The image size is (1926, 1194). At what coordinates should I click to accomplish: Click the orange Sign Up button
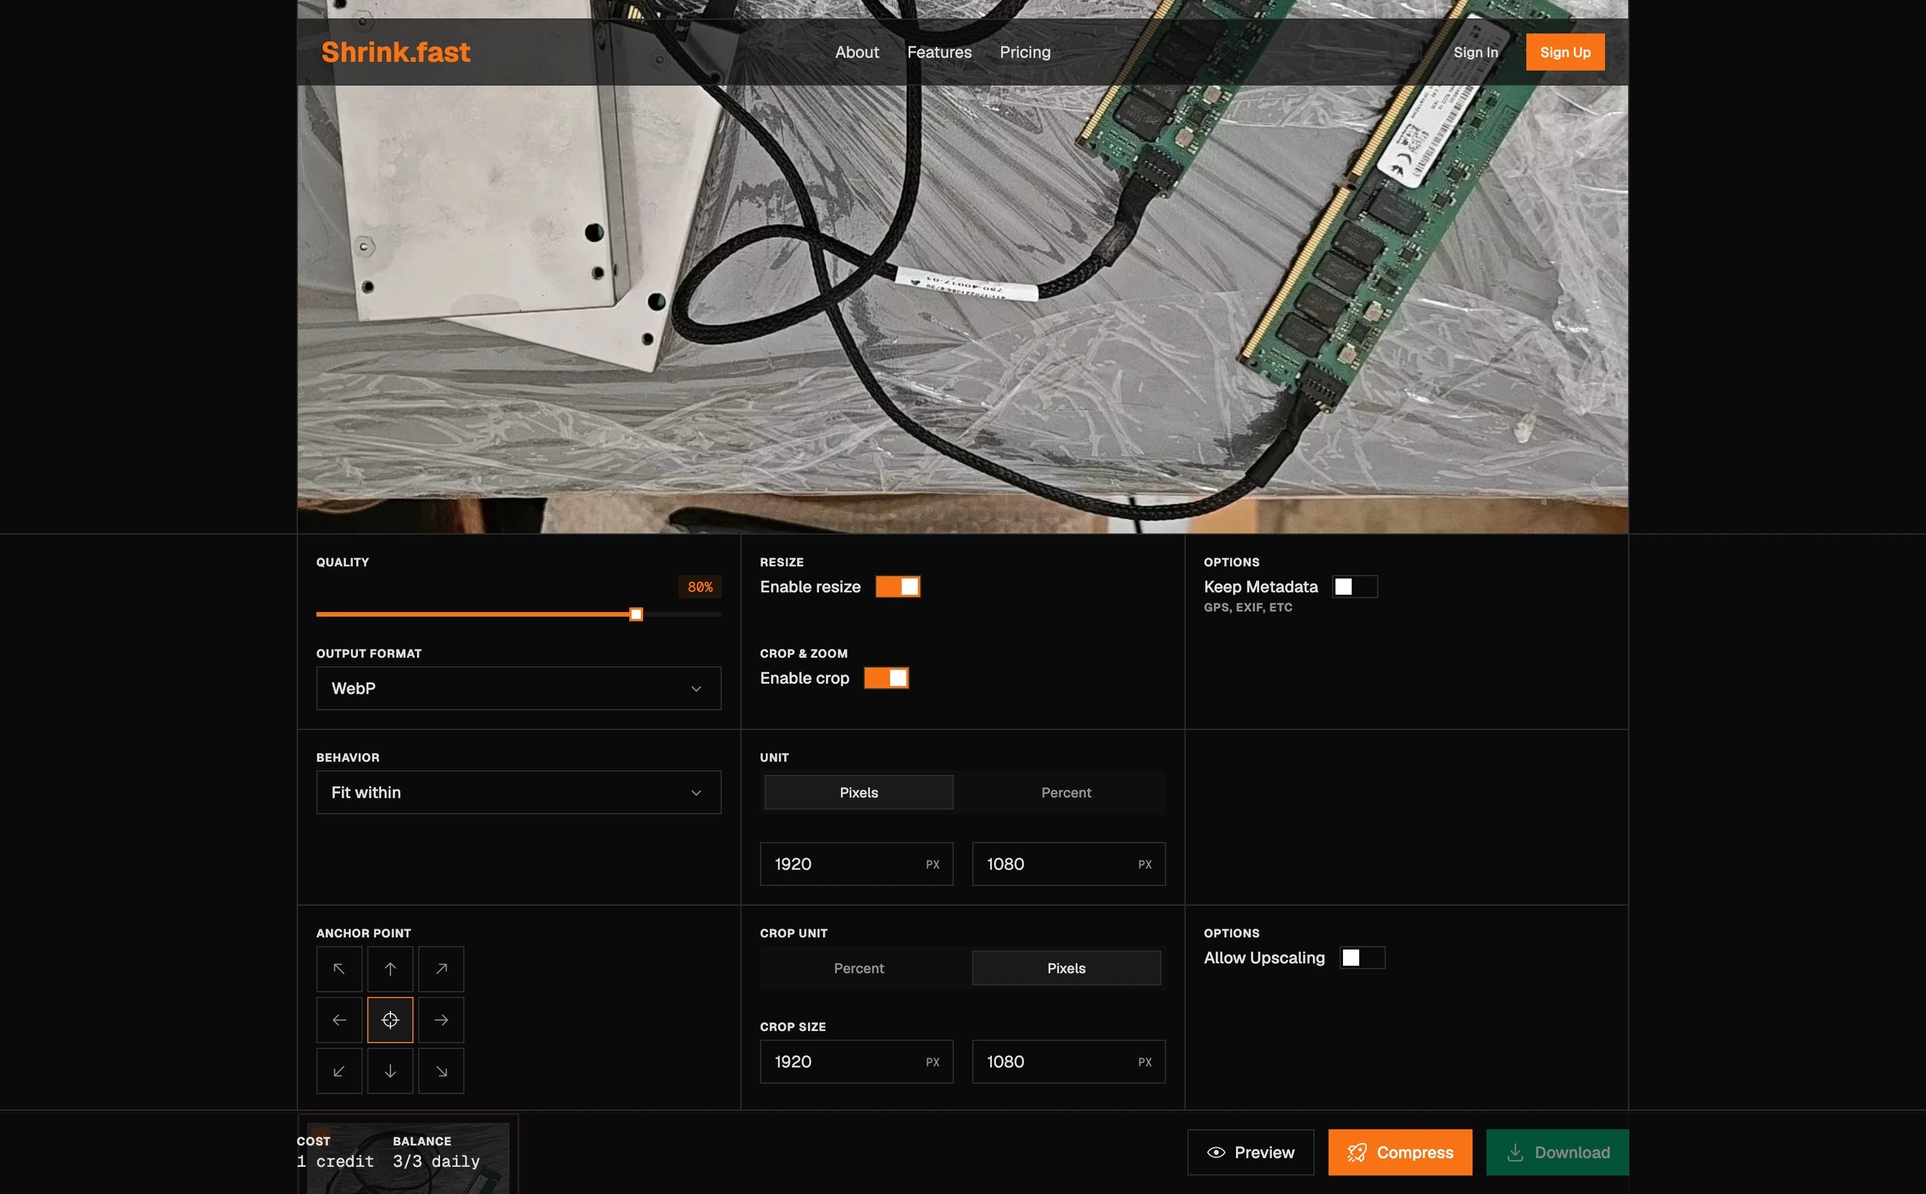[x=1565, y=52]
